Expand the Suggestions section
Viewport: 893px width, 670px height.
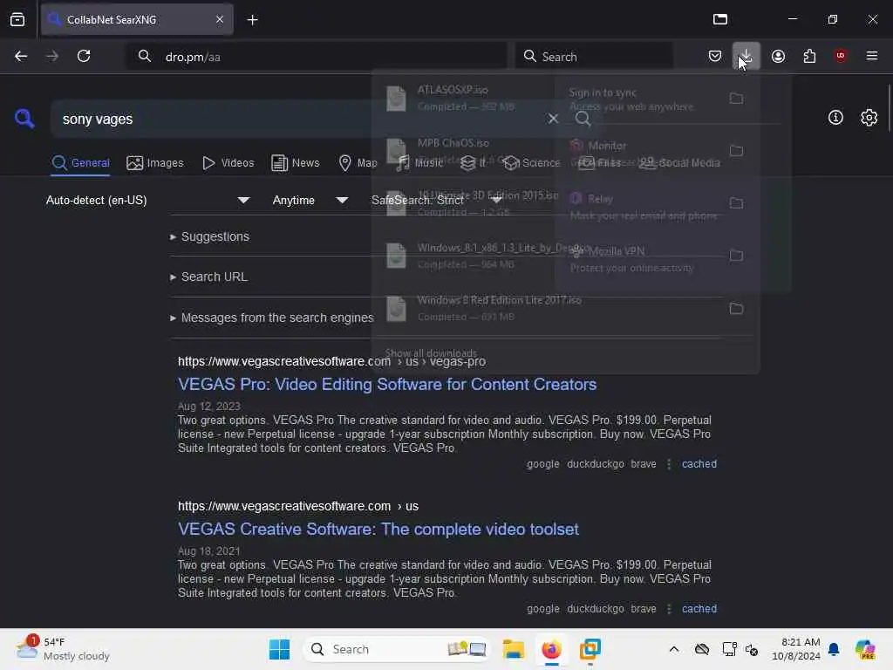pos(209,236)
